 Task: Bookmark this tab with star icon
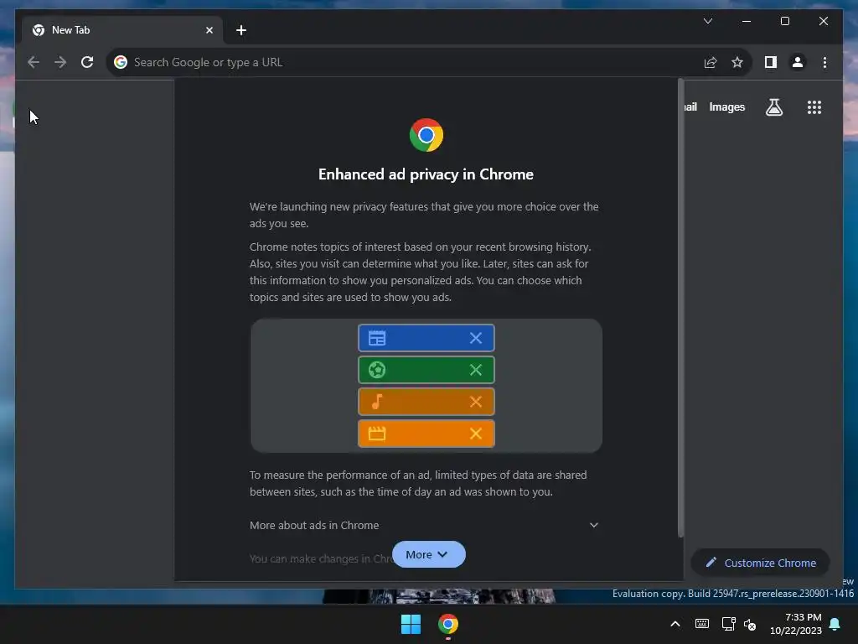737,62
